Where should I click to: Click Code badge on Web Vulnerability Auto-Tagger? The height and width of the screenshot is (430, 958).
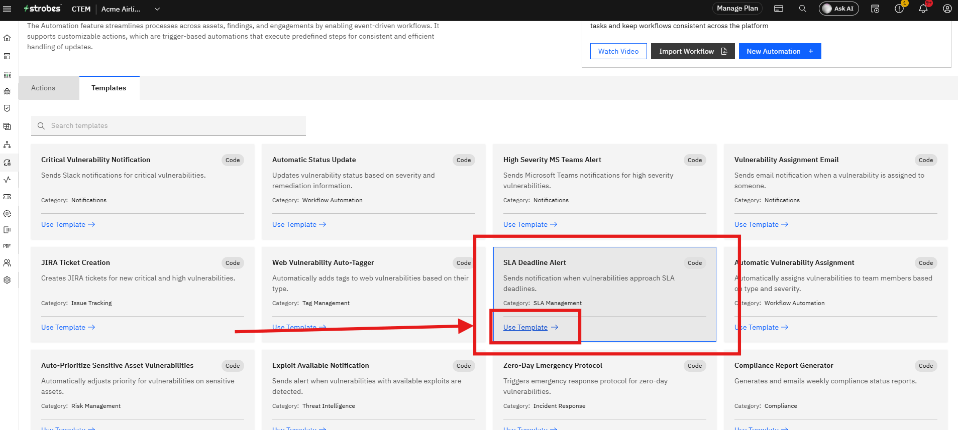(464, 263)
